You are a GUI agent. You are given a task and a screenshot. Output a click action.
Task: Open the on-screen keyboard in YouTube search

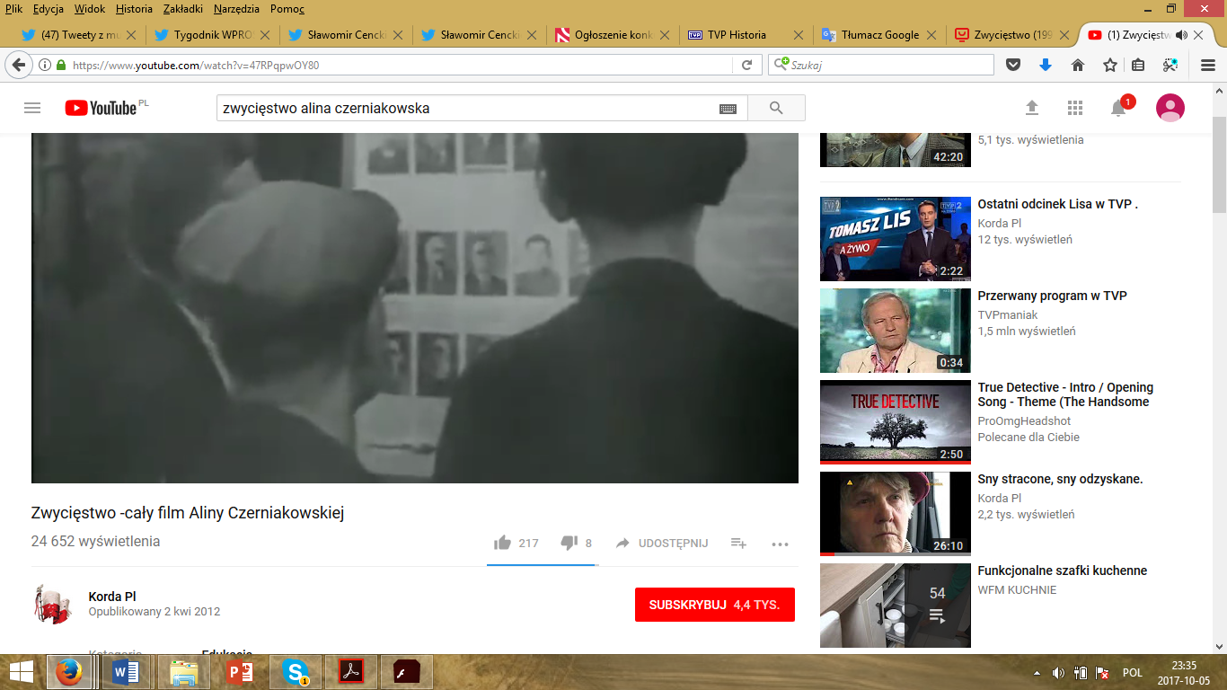pos(728,109)
